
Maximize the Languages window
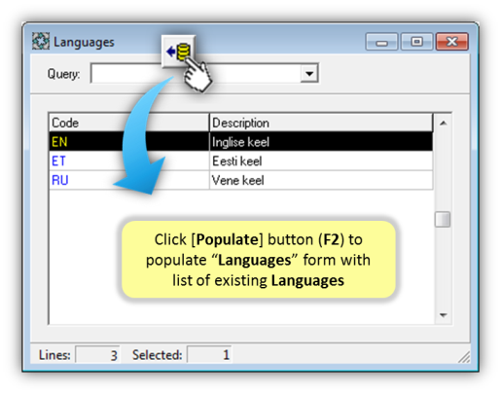(x=416, y=42)
